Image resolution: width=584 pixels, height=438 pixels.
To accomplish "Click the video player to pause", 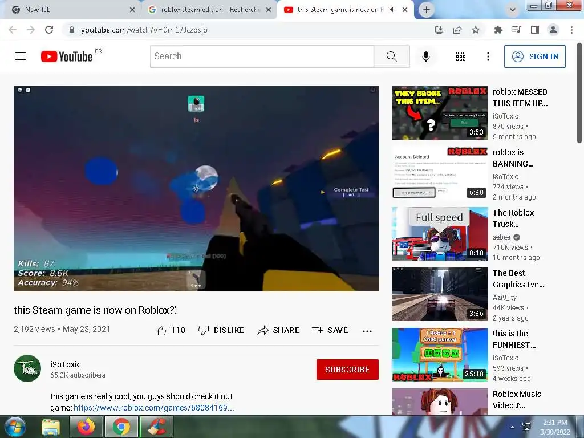I will (196, 188).
